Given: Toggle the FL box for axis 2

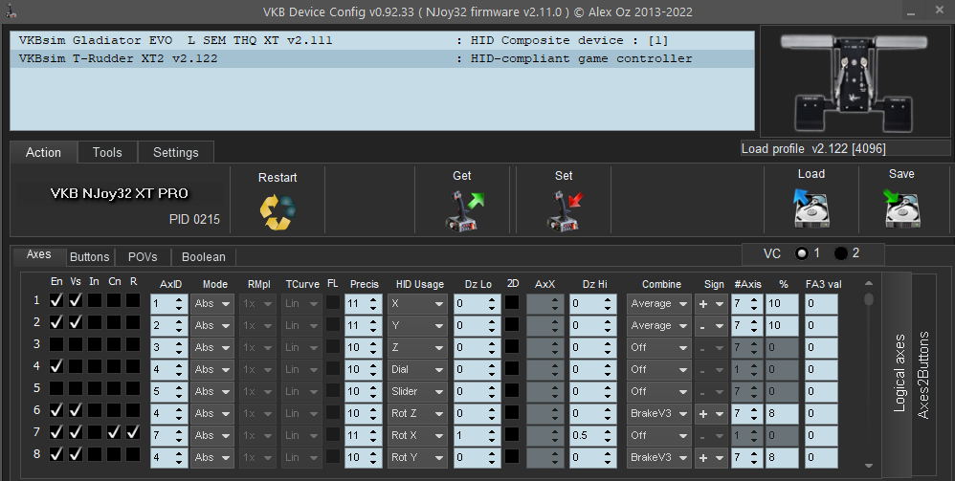Looking at the screenshot, I should 333,324.
